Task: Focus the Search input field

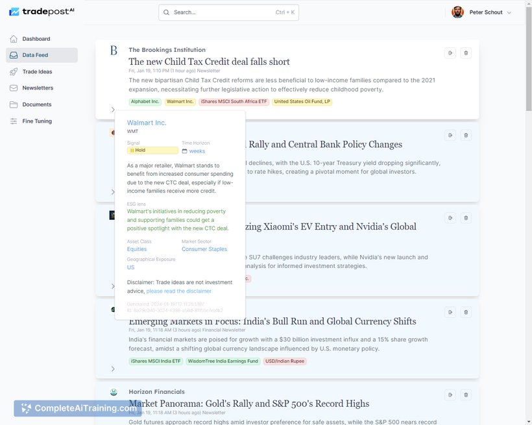Action: tap(228, 12)
